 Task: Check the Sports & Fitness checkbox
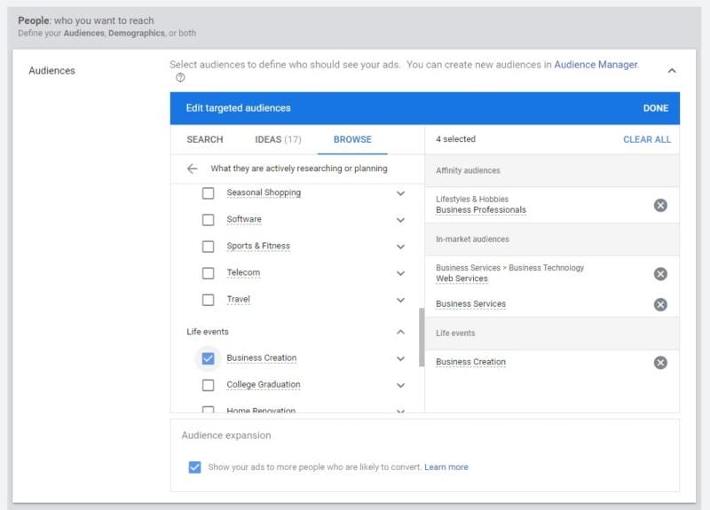coord(208,247)
